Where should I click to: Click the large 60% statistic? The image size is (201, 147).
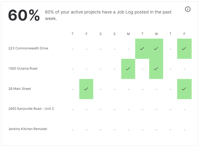[x=24, y=15]
